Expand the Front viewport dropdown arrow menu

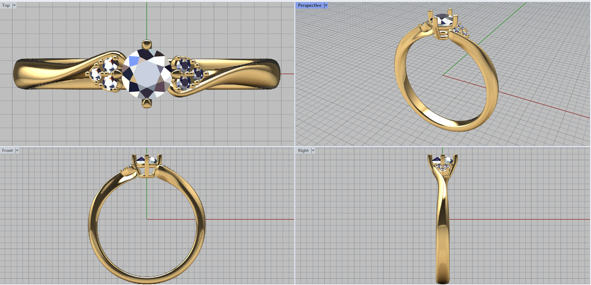17,150
